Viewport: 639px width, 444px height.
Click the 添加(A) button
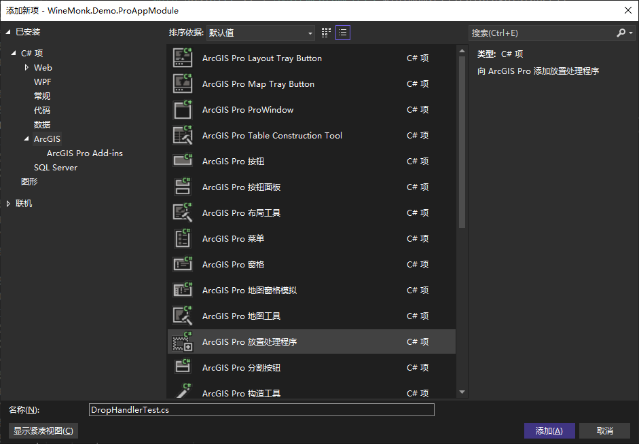click(x=549, y=430)
